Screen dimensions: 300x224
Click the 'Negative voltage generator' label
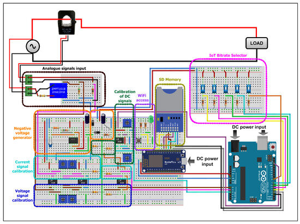coord(22,133)
